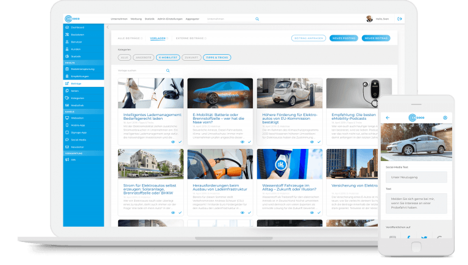Image resolution: width=468 pixels, height=265 pixels.
Task: Click magnifier icon in Vorlage suchen field
Action: 168,71
